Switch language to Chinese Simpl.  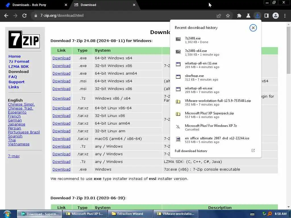21,104
